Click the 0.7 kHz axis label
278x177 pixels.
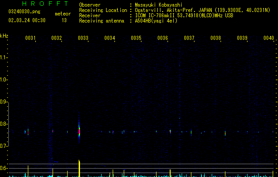pos(4,146)
